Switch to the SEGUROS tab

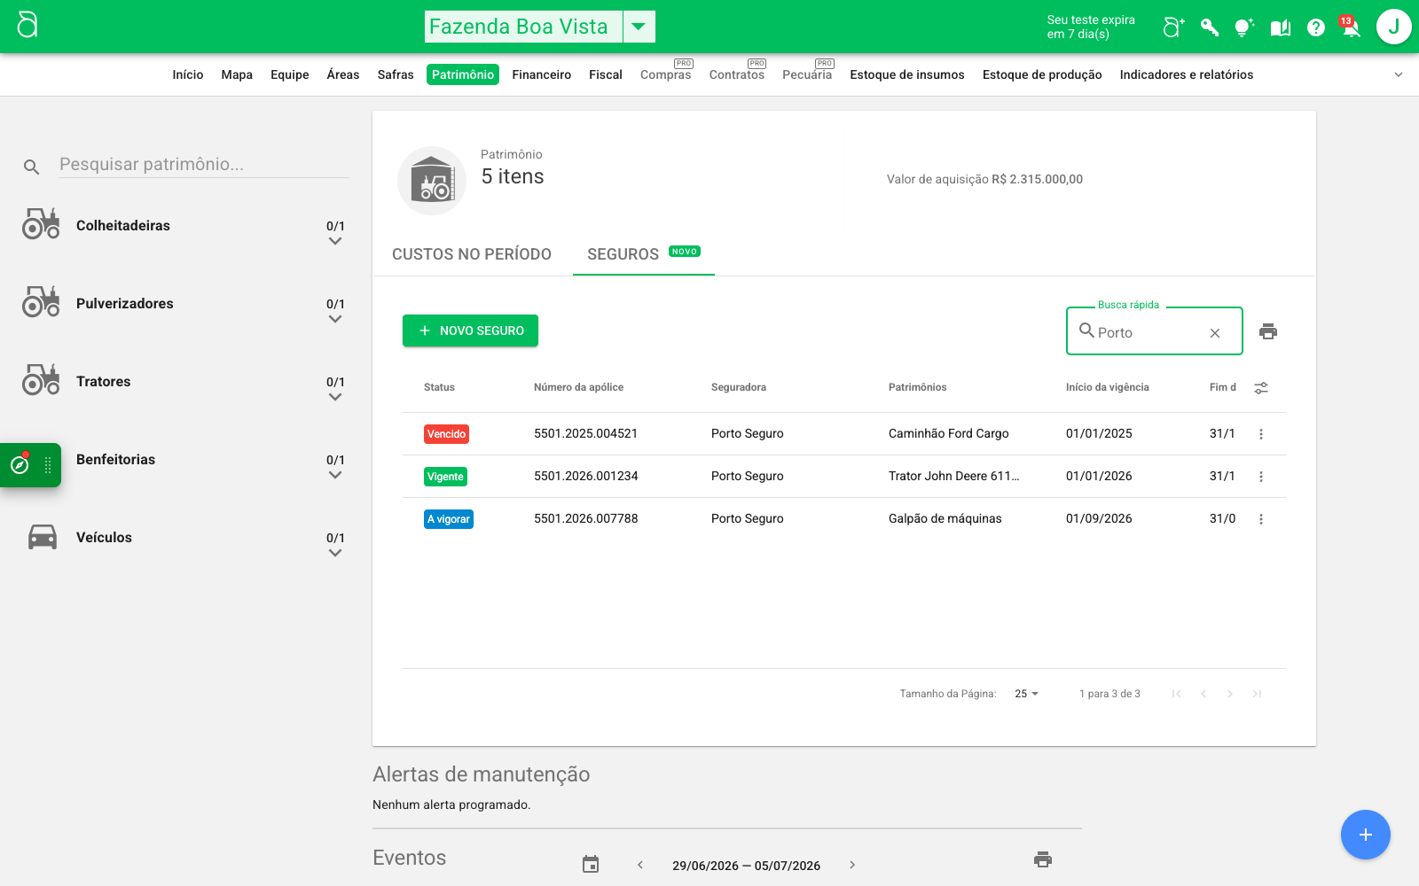pos(644,254)
